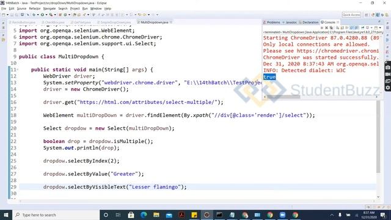391x220 pixels.
Task: Click 'selectByVisibleText' in line 29
Action: 97,187
